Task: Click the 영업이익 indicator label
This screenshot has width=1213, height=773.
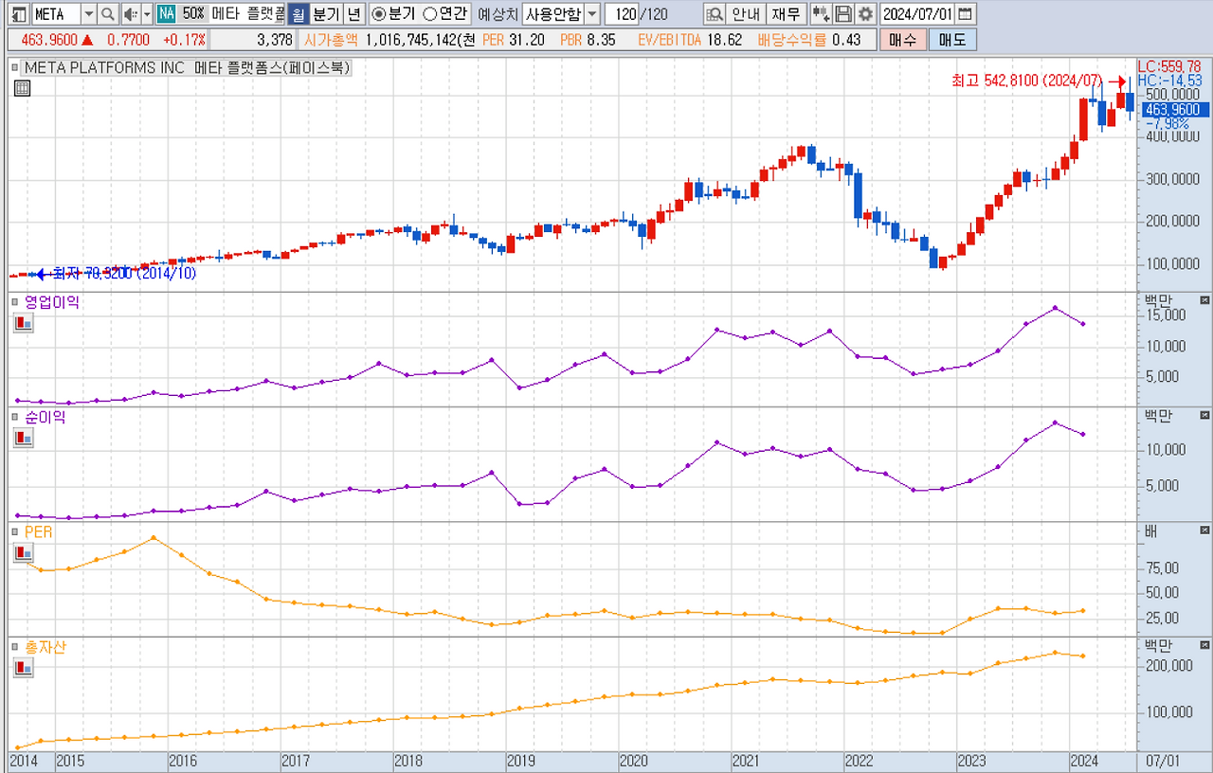Action: 52,302
